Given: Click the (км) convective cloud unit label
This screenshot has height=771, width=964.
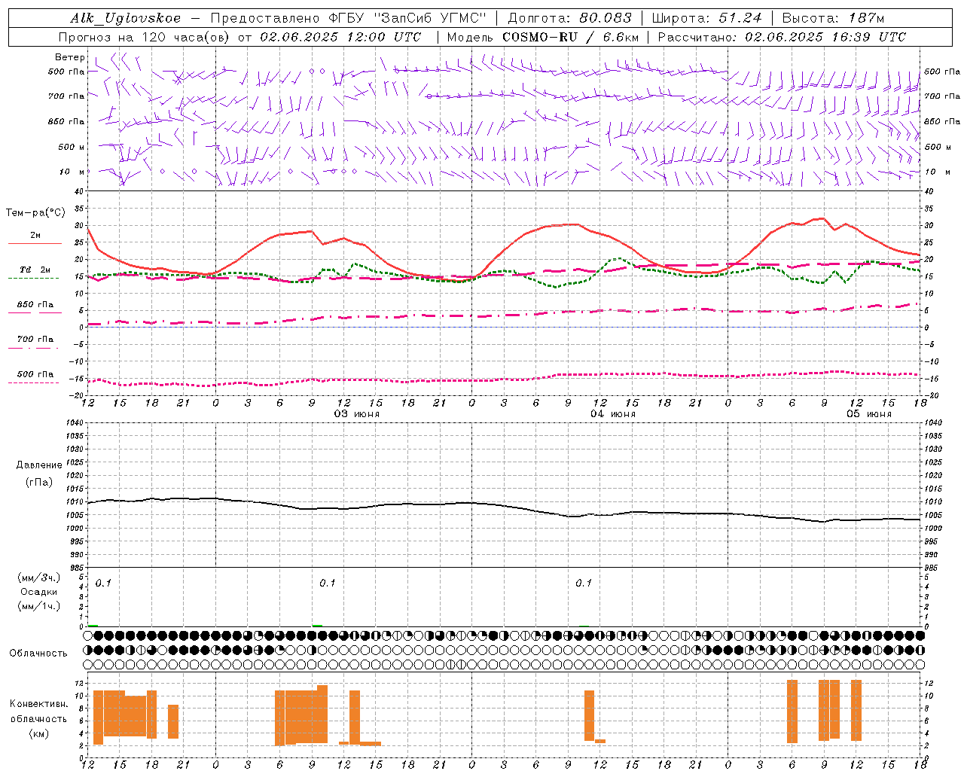Looking at the screenshot, I should pos(38,733).
